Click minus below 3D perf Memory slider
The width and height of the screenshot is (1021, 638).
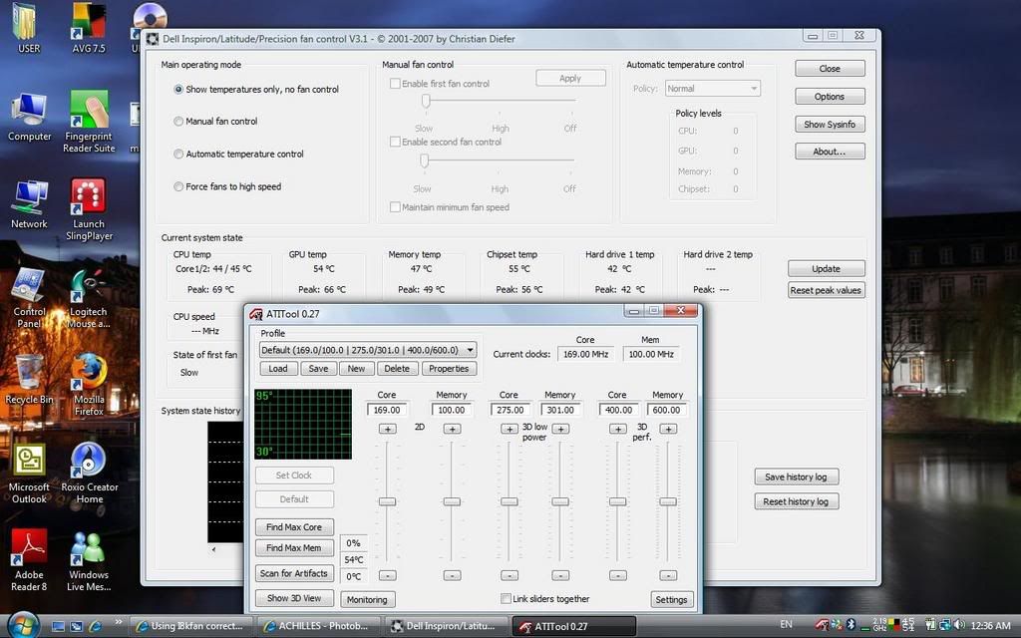(667, 575)
